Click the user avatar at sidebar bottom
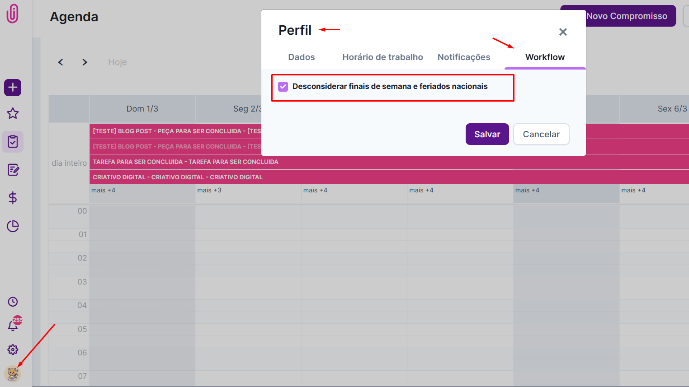Image resolution: width=689 pixels, height=387 pixels. [x=13, y=374]
